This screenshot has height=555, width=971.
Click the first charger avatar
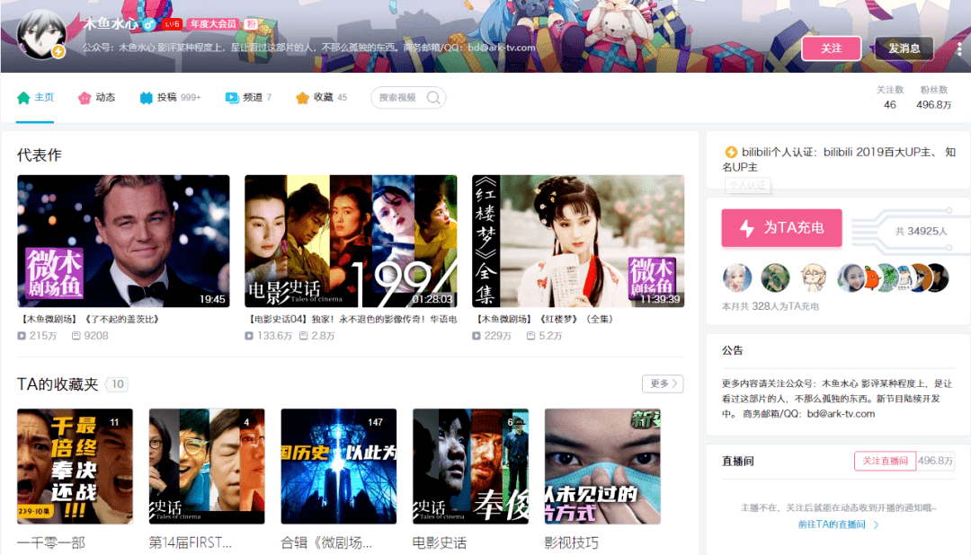point(737,277)
